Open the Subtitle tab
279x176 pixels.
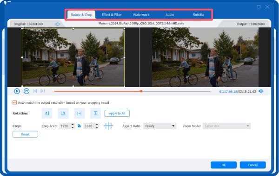pos(198,15)
